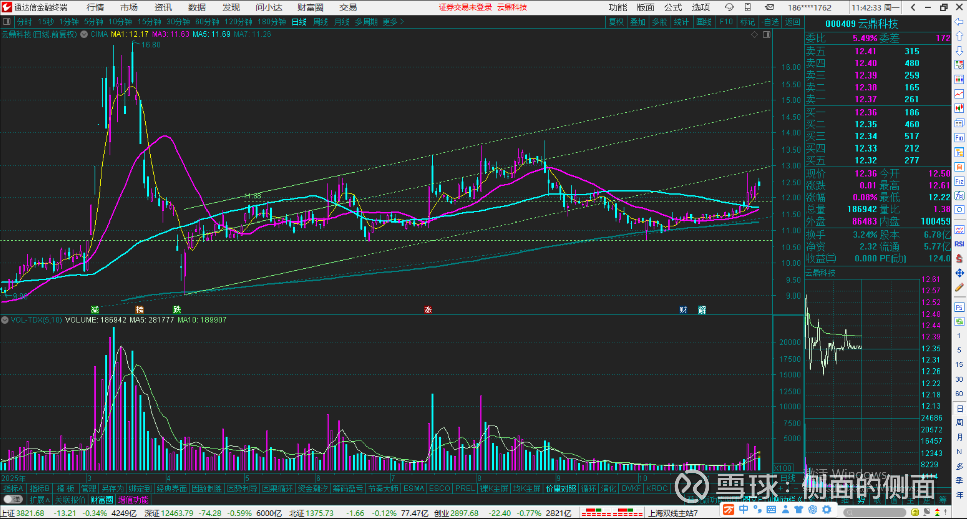967x519 pixels.
Task: Open the candlestick chart icon in right sidebar
Action: 959,108
